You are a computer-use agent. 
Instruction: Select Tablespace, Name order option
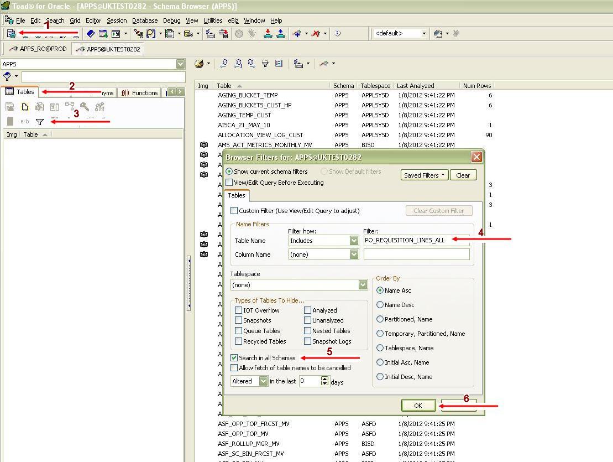coord(380,348)
